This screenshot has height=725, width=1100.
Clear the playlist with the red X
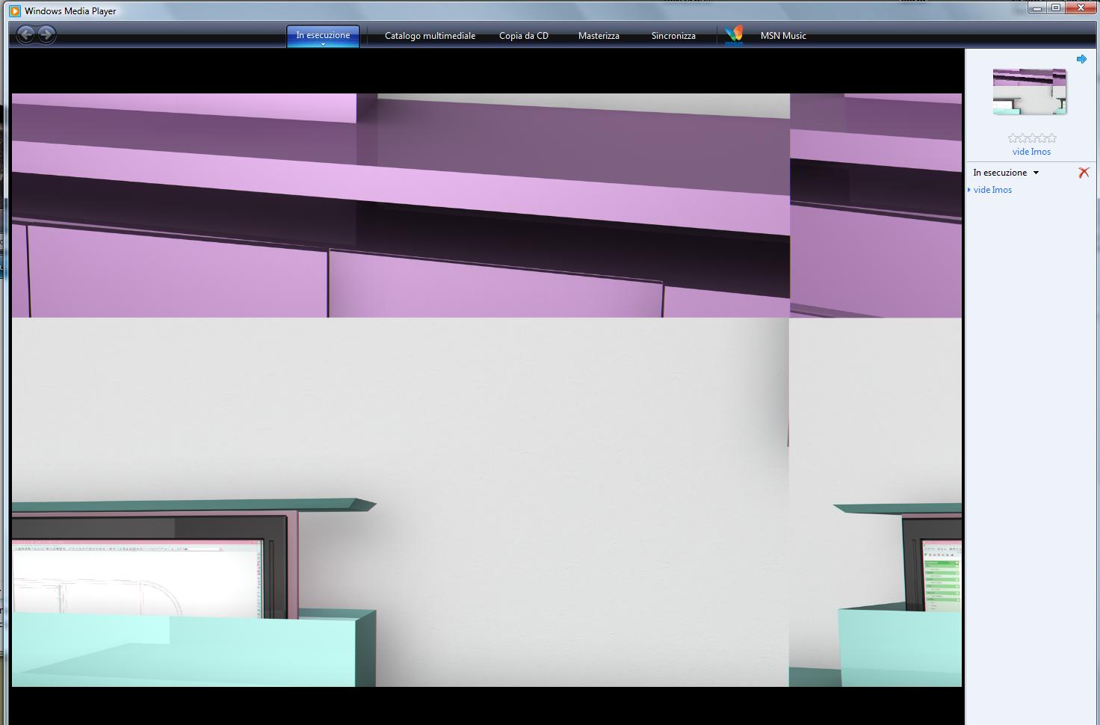coord(1084,173)
